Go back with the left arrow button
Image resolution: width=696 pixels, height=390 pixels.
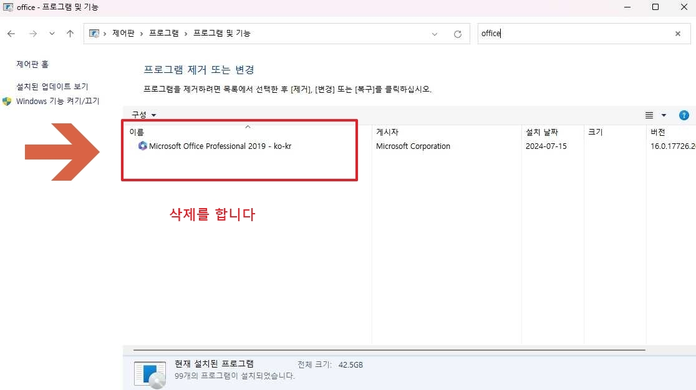click(x=11, y=34)
